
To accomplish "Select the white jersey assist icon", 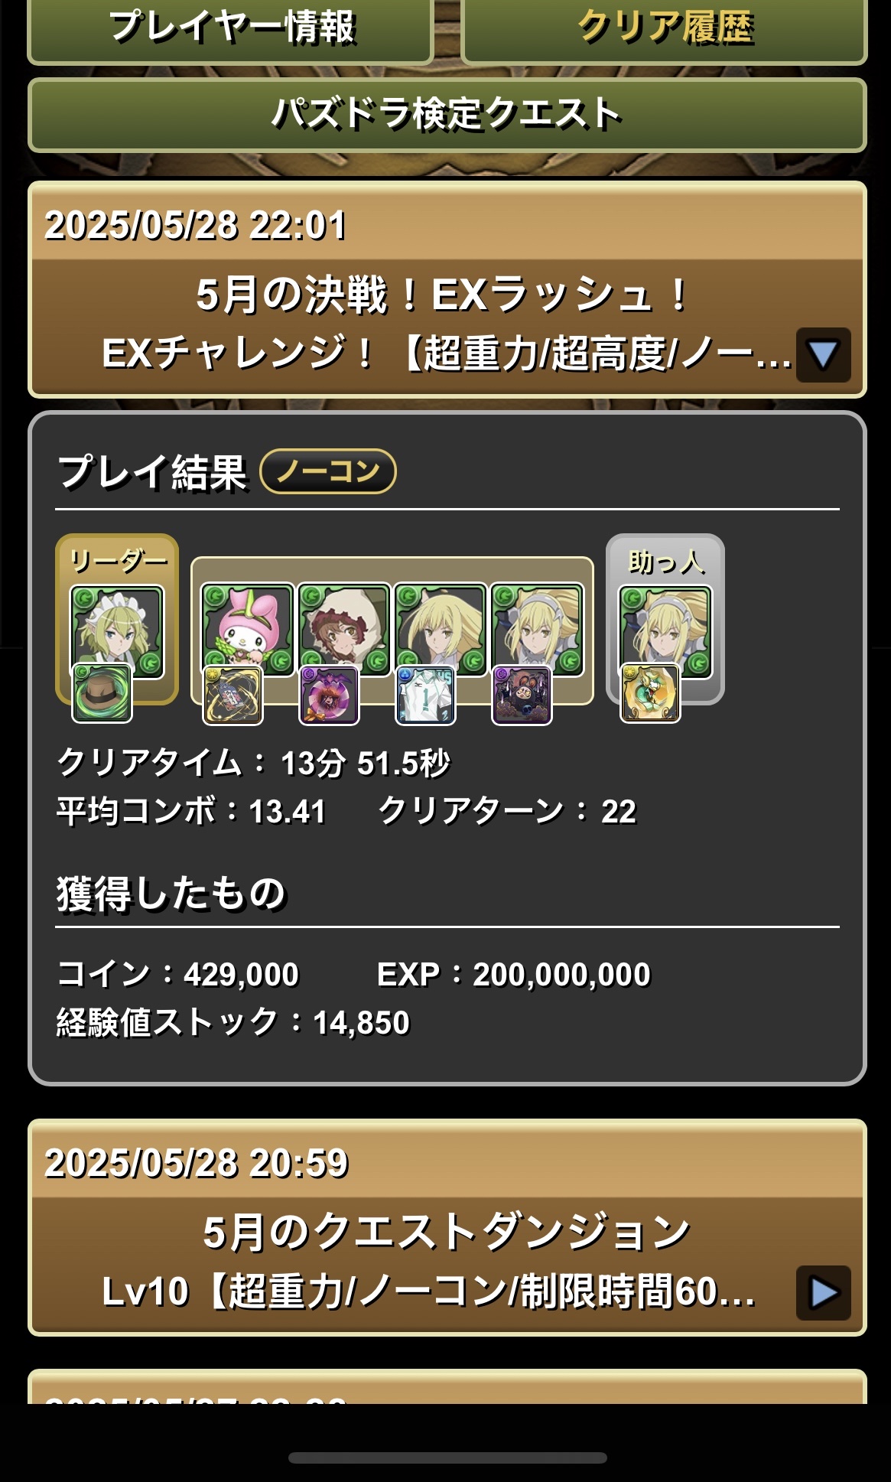I will point(425,695).
